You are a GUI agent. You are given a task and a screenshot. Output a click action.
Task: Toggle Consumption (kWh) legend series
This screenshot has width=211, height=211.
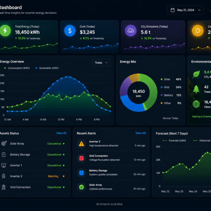coord(17,68)
